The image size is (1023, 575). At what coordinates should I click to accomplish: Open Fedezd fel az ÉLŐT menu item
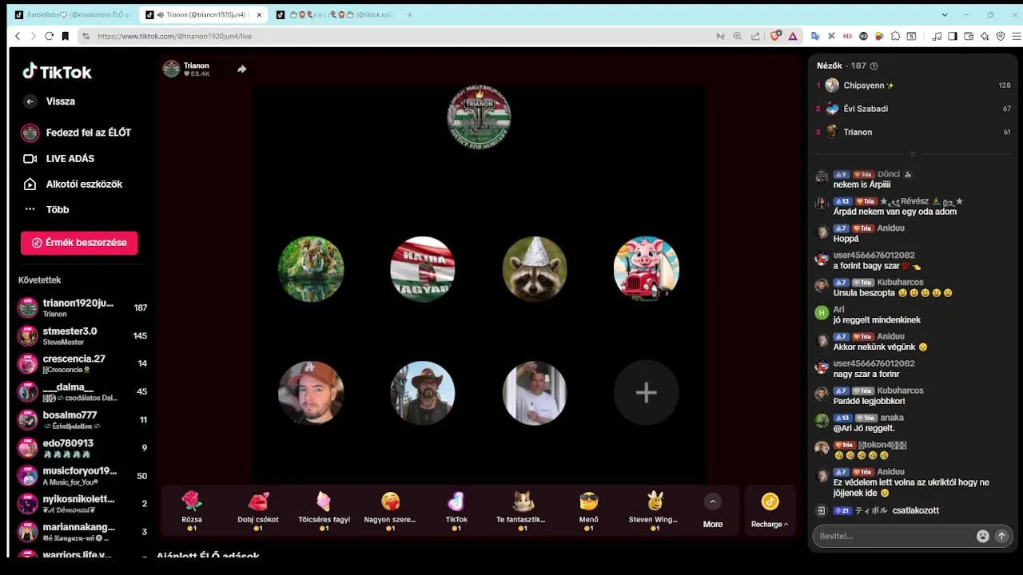(x=78, y=133)
